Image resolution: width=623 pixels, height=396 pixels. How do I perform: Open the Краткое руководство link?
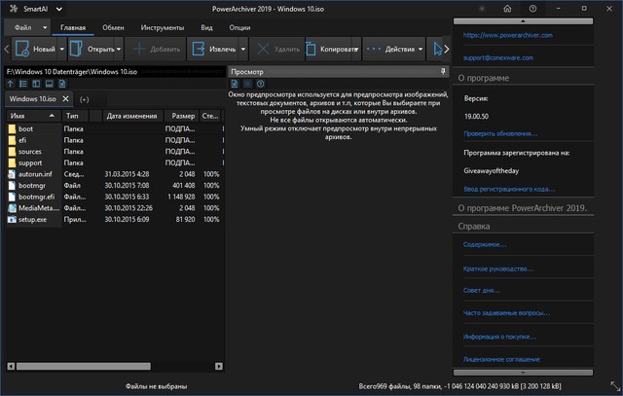pos(497,269)
